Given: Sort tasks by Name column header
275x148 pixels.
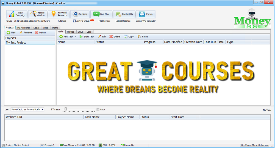Looking at the screenshot, I should [76, 42].
